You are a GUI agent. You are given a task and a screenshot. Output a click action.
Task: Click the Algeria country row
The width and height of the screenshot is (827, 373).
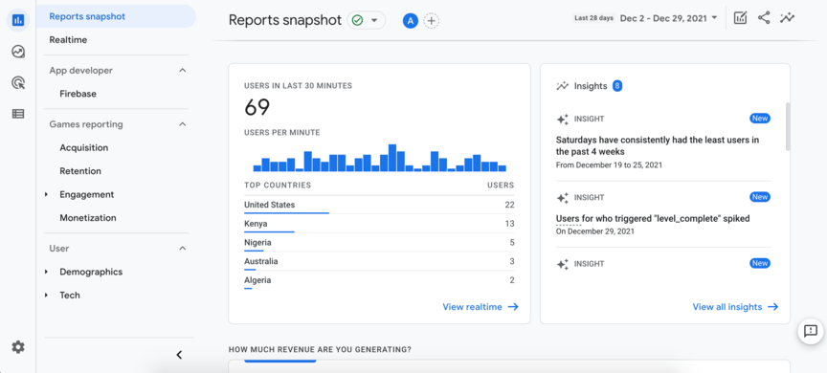(379, 281)
